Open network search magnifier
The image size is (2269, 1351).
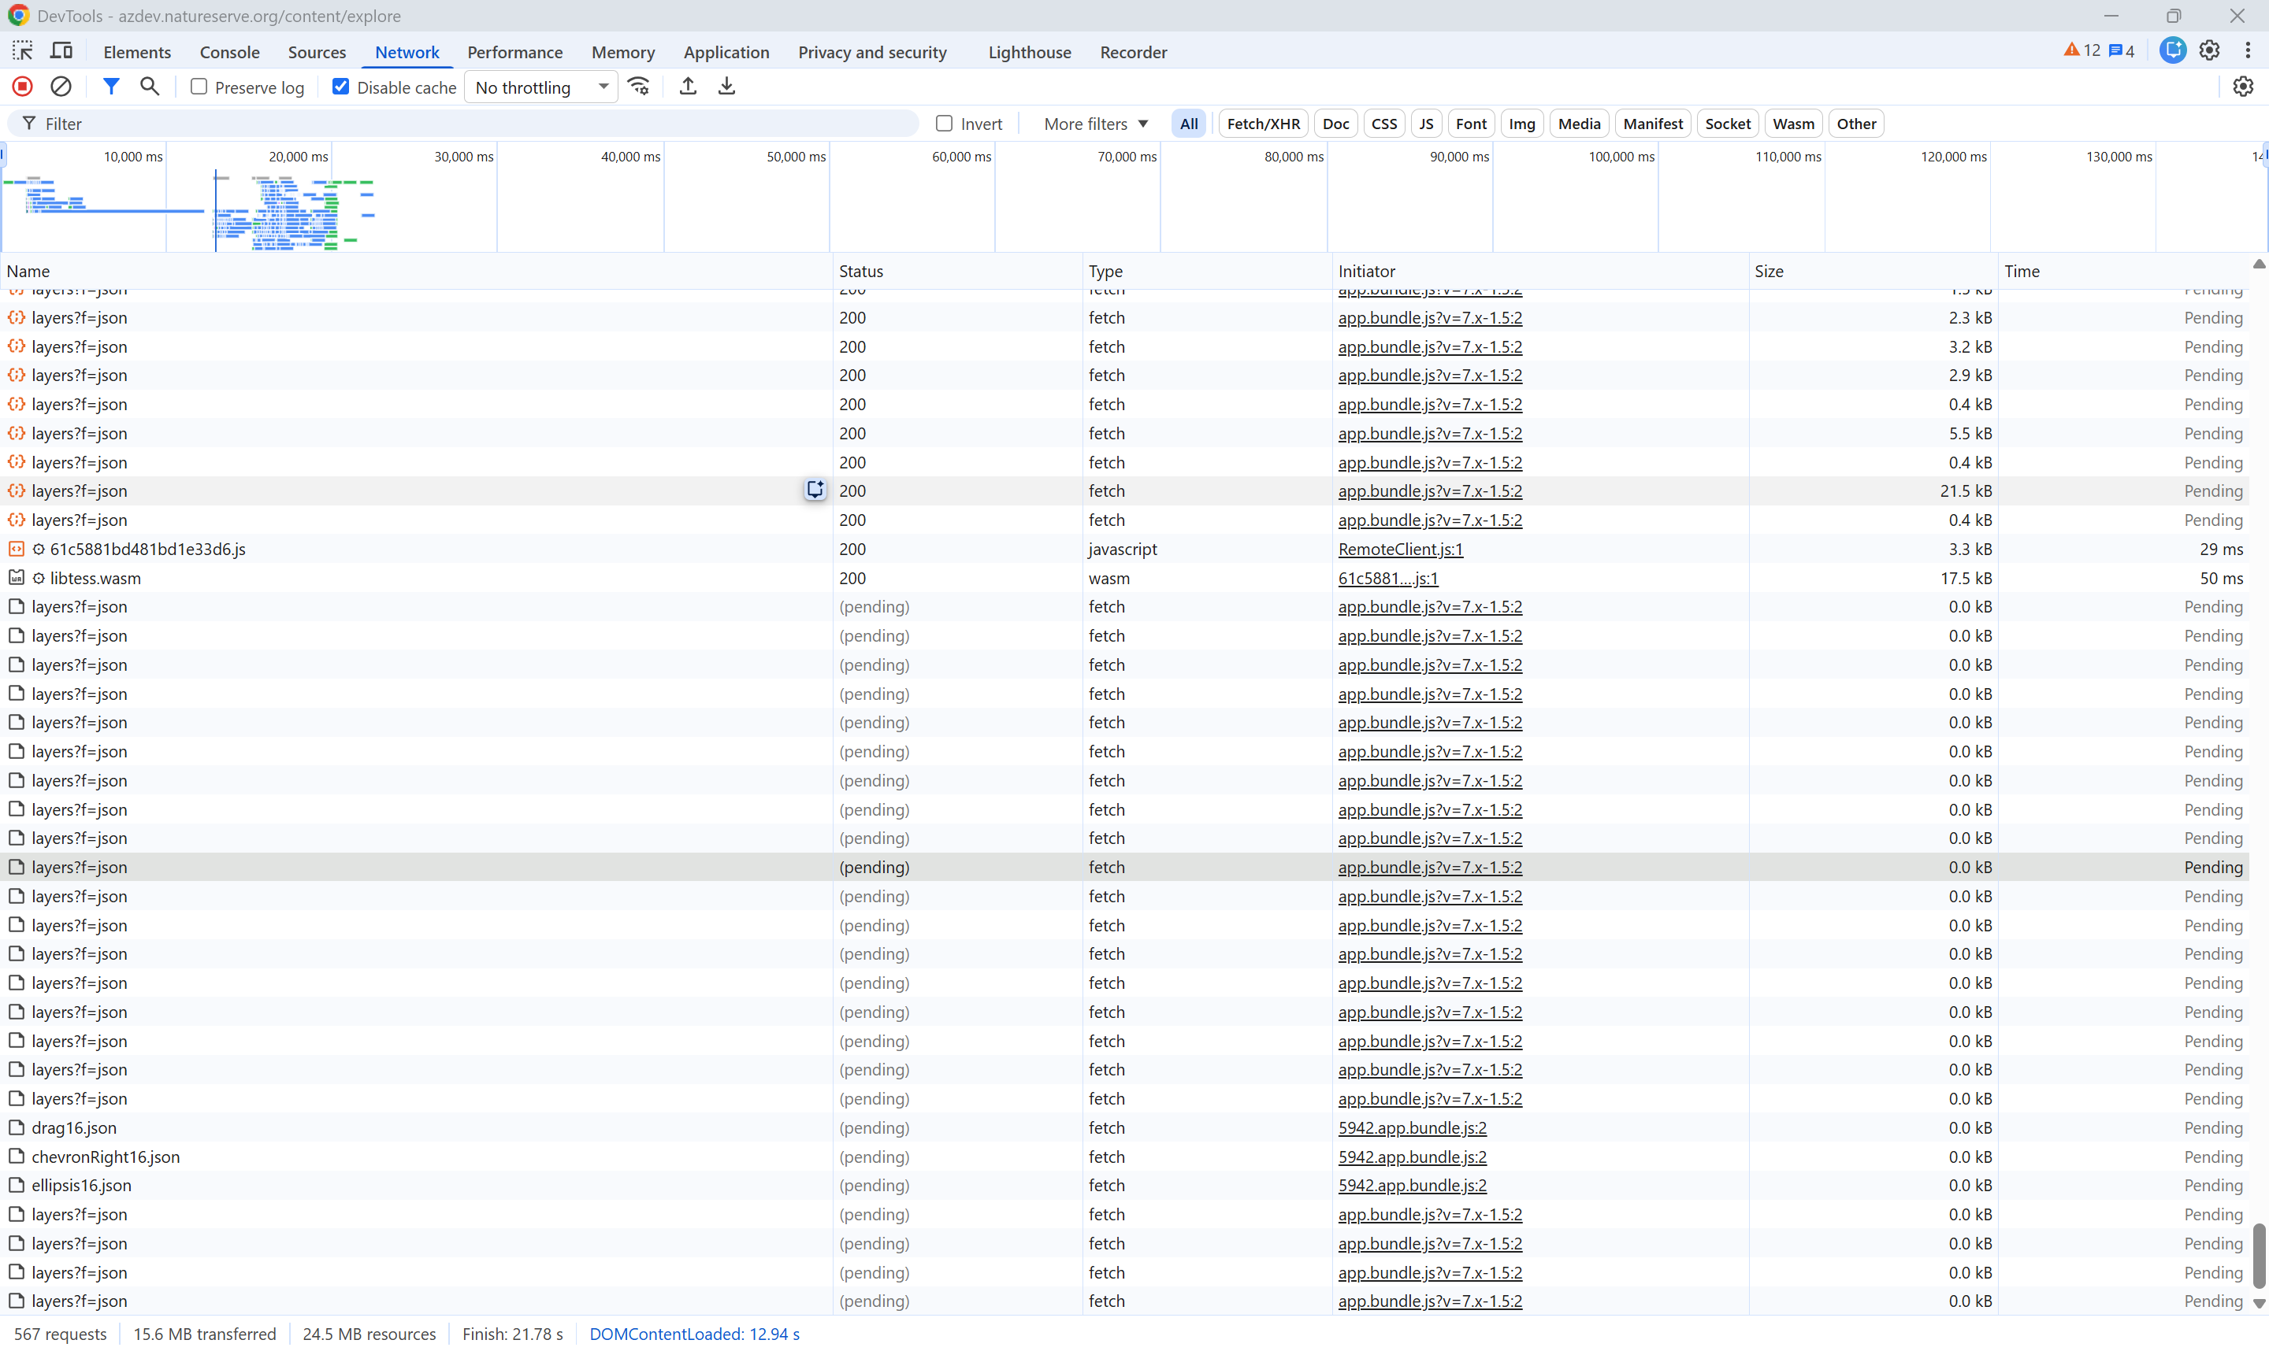pyautogui.click(x=150, y=87)
